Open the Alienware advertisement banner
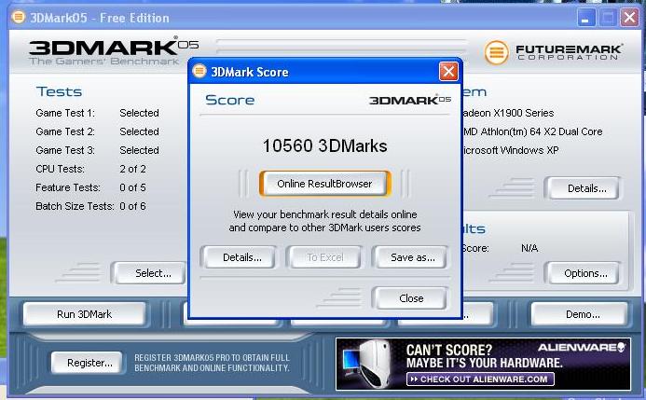The height and width of the screenshot is (400, 646). (483, 364)
